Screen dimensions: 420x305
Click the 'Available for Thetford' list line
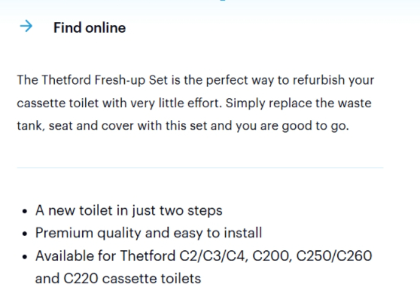click(203, 256)
